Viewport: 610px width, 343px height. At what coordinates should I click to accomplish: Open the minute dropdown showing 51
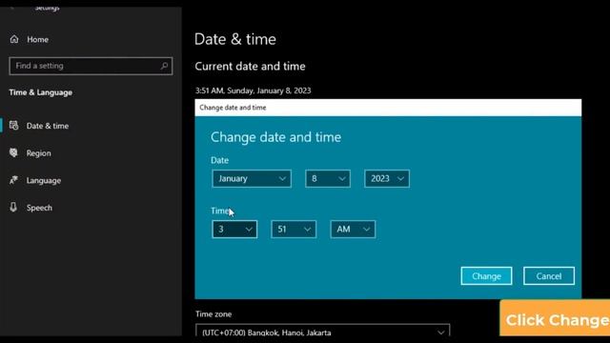(294, 229)
